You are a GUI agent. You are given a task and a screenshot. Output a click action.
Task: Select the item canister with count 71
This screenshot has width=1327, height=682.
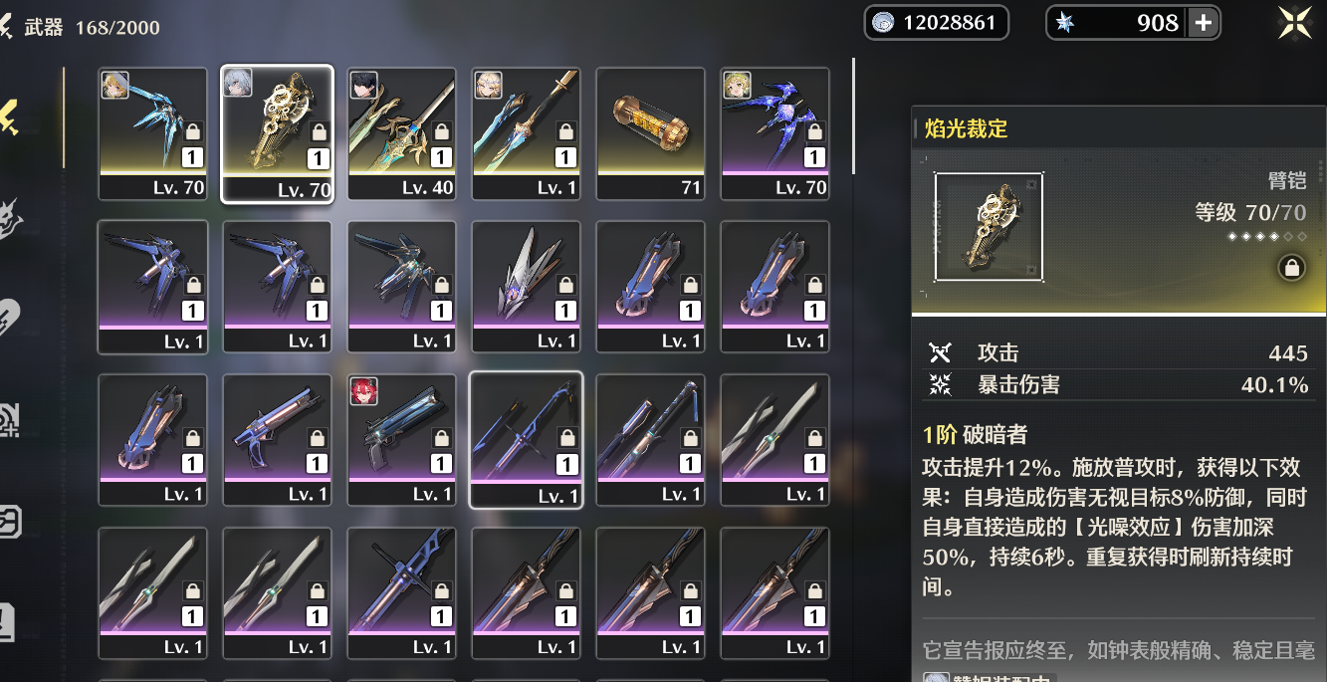[650, 133]
